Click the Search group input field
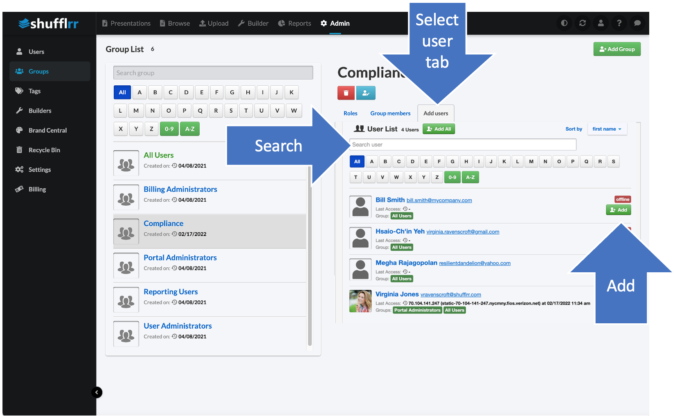This screenshot has width=675, height=418. tap(213, 73)
